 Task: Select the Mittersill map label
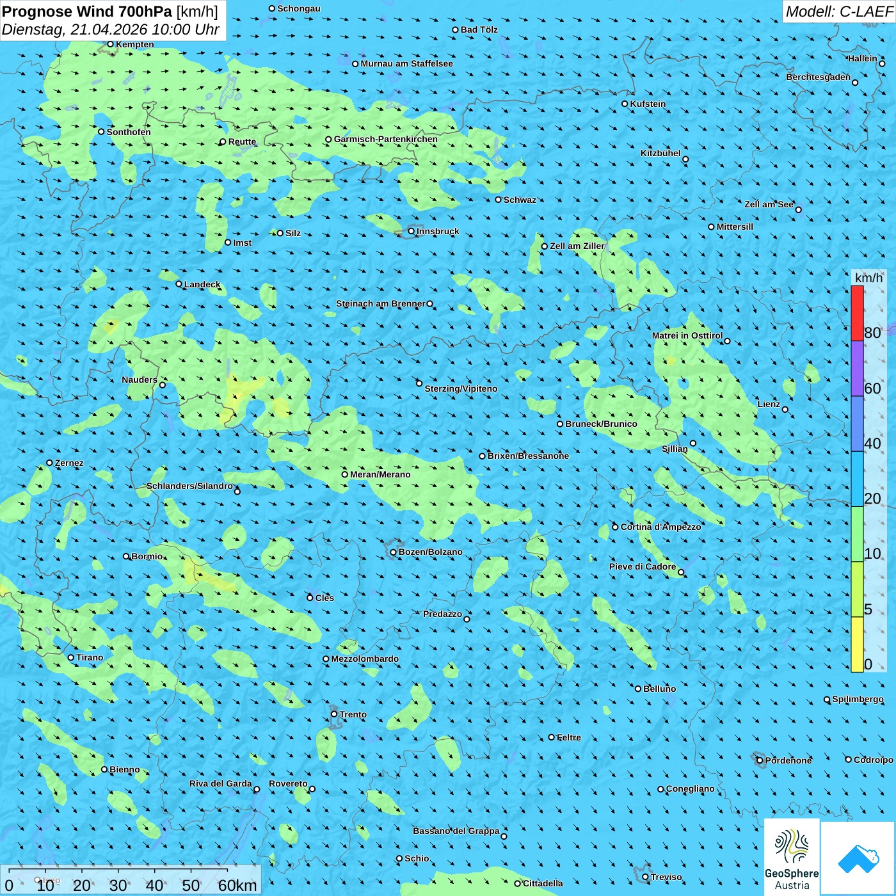coord(735,227)
